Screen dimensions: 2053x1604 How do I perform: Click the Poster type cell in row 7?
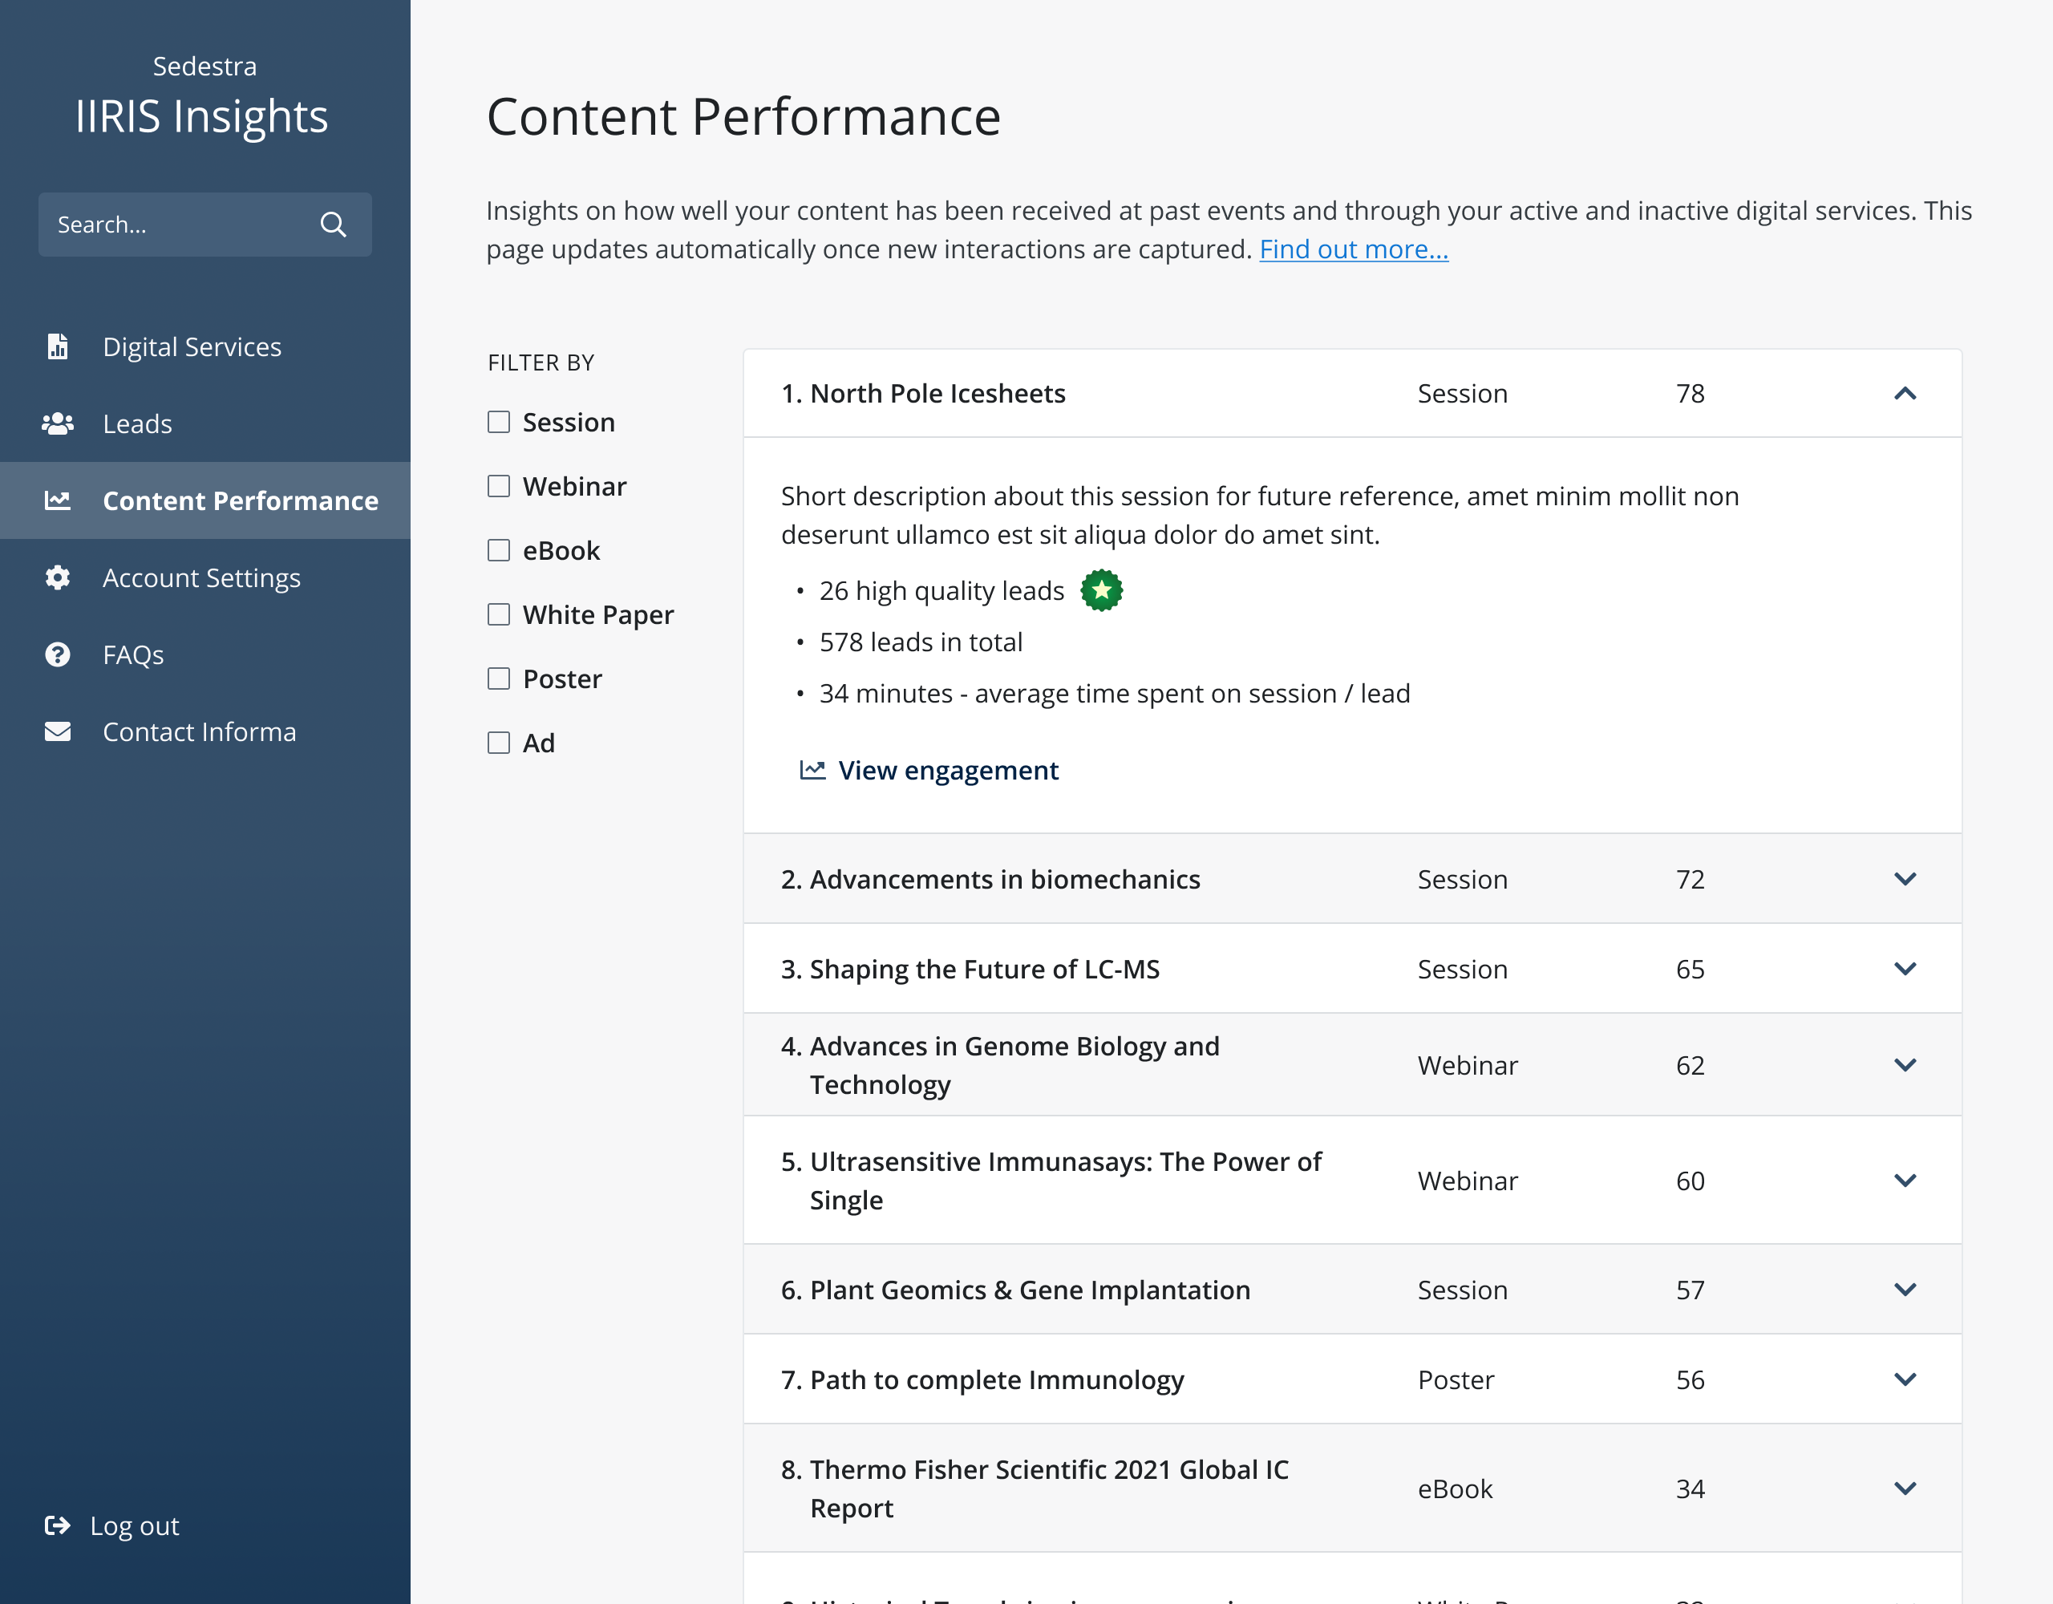pos(1456,1379)
